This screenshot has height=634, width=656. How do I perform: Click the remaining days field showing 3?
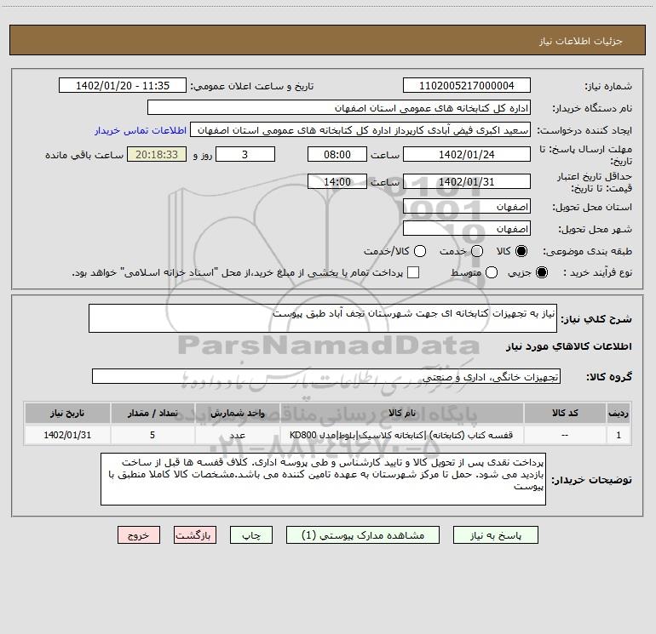click(x=245, y=155)
